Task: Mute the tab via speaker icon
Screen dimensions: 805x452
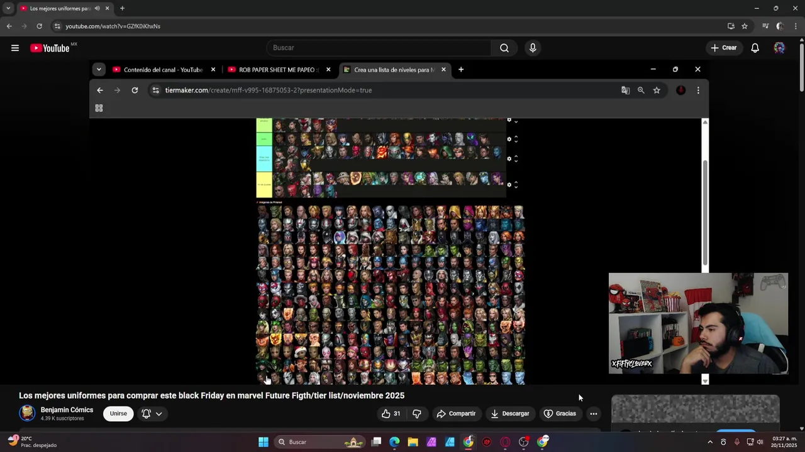Action: click(x=97, y=8)
